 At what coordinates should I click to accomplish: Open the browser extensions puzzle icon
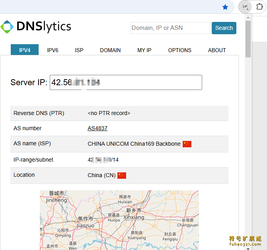click(x=259, y=7)
